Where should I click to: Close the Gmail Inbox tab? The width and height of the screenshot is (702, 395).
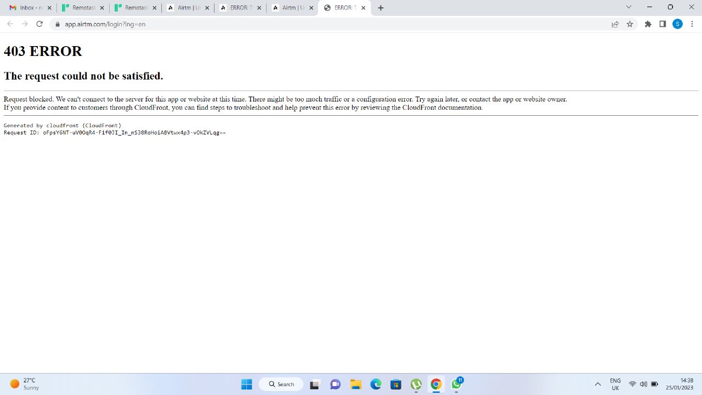coord(49,8)
